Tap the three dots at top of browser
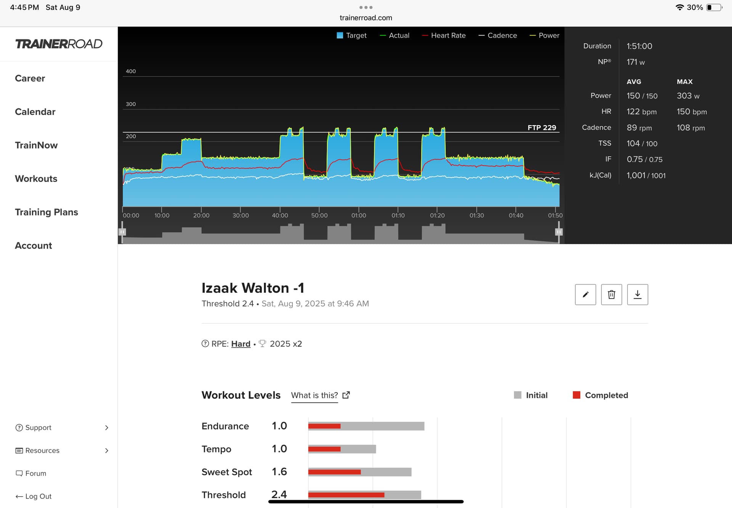The width and height of the screenshot is (732, 508). 366,7
